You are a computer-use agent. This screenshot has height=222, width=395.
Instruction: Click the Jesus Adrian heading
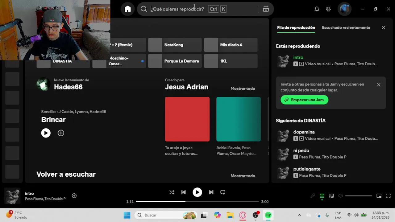(x=187, y=87)
